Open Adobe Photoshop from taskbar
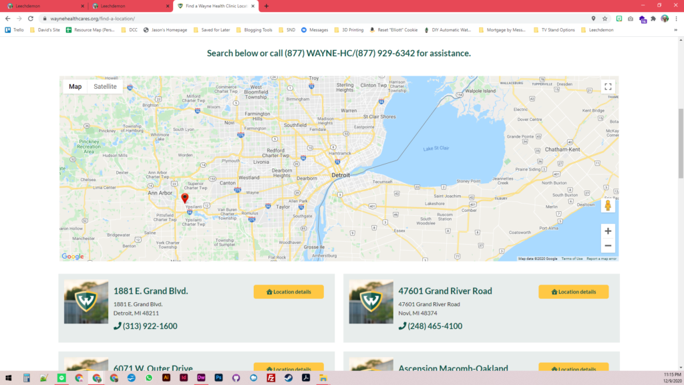This screenshot has width=684, height=385. 218,378
